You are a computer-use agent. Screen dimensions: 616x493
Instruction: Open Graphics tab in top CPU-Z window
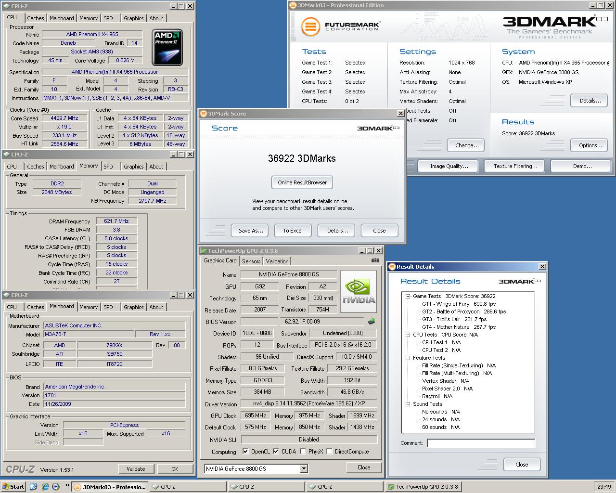pyautogui.click(x=133, y=18)
